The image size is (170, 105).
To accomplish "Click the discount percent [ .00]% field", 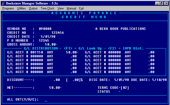I will click(x=74, y=80).
